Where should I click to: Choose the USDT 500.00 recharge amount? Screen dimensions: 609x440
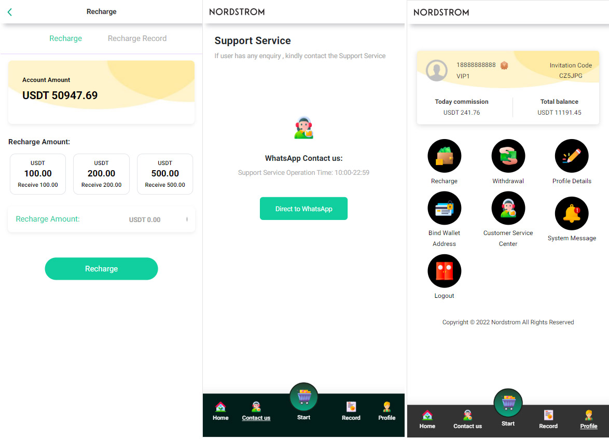(x=165, y=174)
